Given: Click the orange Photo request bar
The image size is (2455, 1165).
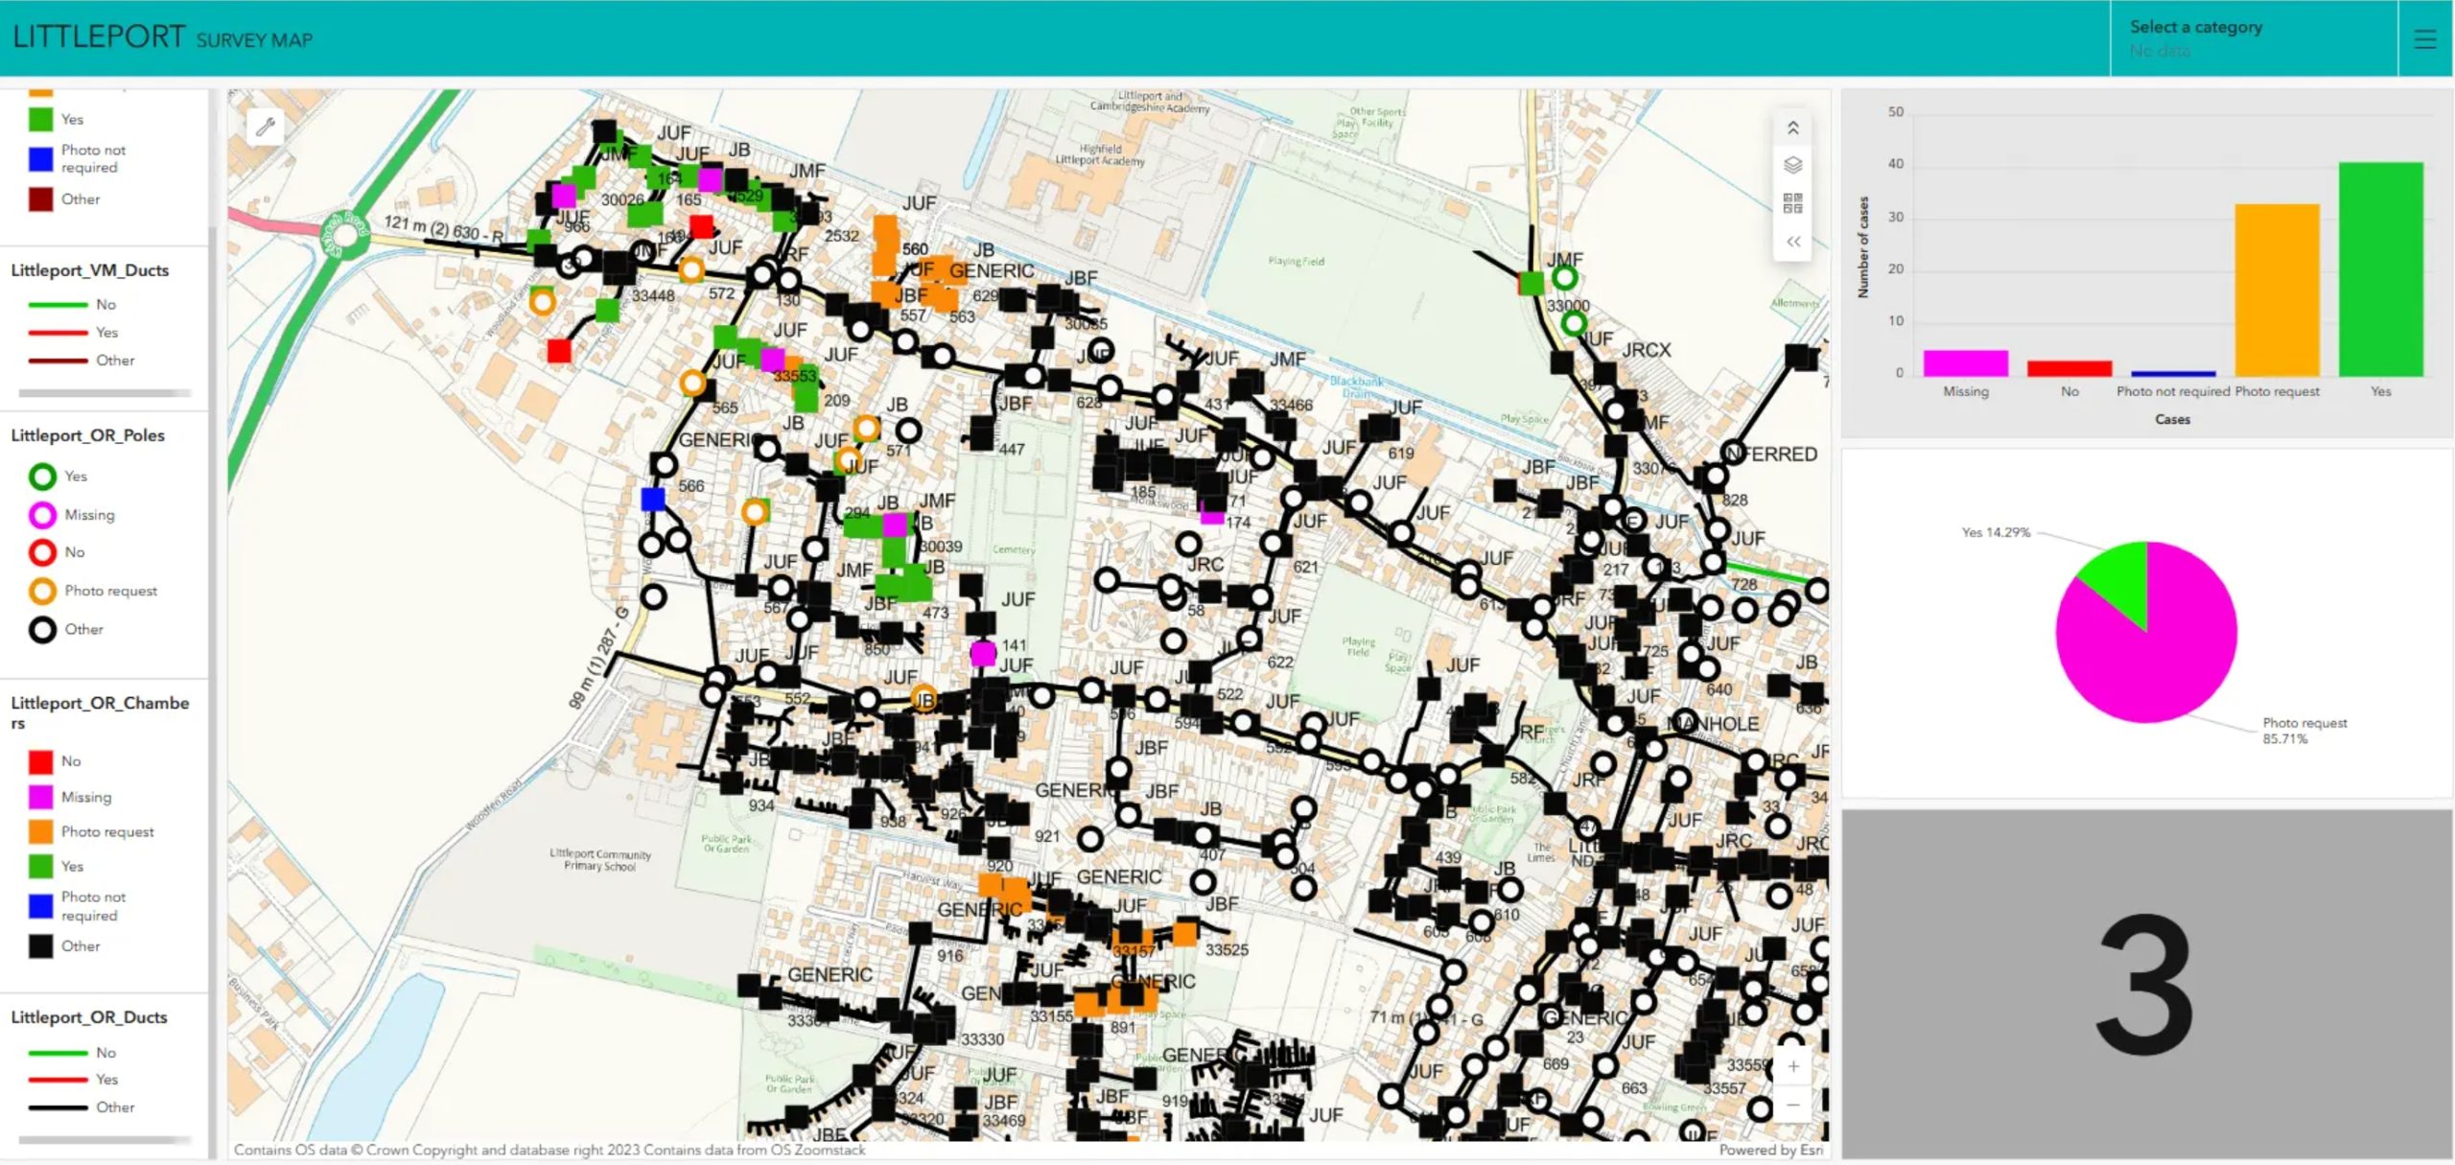Looking at the screenshot, I should click(2277, 289).
